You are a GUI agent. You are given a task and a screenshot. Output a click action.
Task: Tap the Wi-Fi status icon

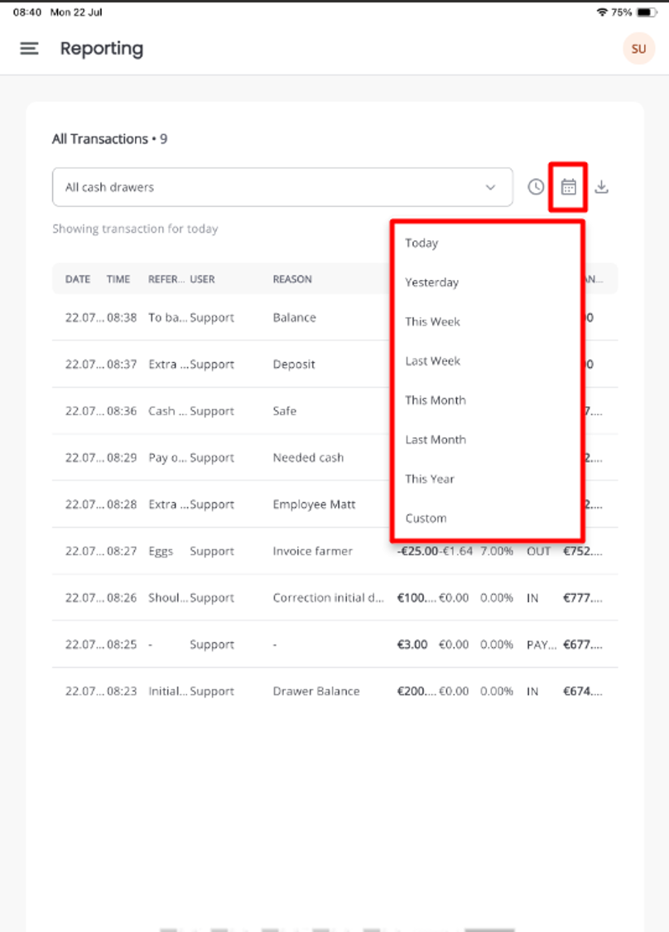(602, 12)
